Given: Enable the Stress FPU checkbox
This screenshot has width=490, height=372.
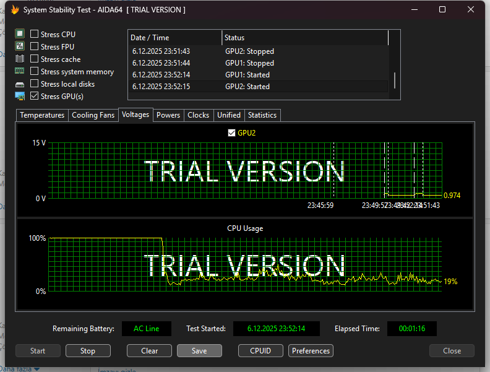Looking at the screenshot, I should point(35,46).
